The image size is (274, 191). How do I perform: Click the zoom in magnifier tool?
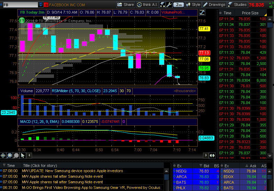click(x=10, y=155)
